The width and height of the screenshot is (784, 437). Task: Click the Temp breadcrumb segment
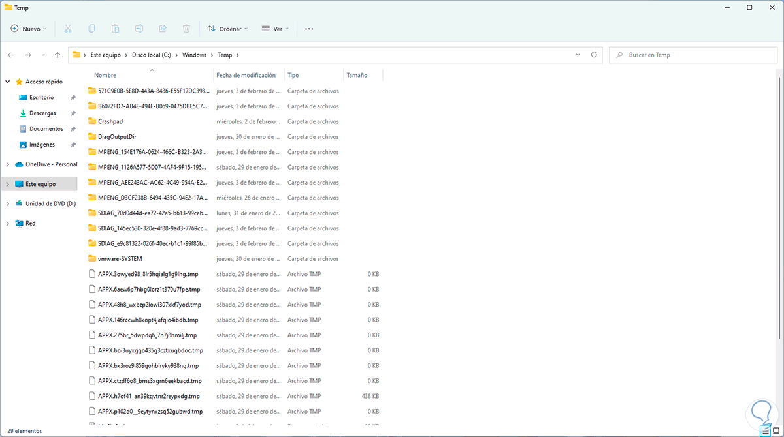point(225,55)
